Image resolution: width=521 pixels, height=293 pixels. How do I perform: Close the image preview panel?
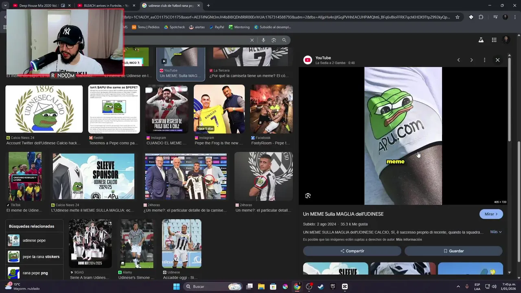497,60
